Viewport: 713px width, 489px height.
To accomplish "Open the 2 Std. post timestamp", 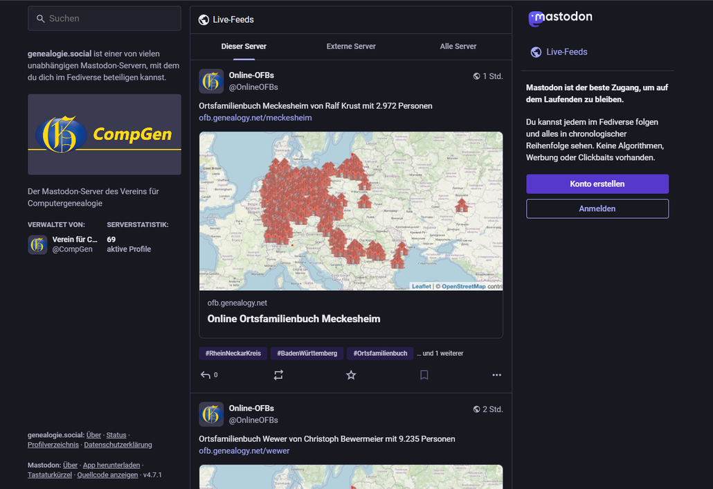I will [x=493, y=409].
